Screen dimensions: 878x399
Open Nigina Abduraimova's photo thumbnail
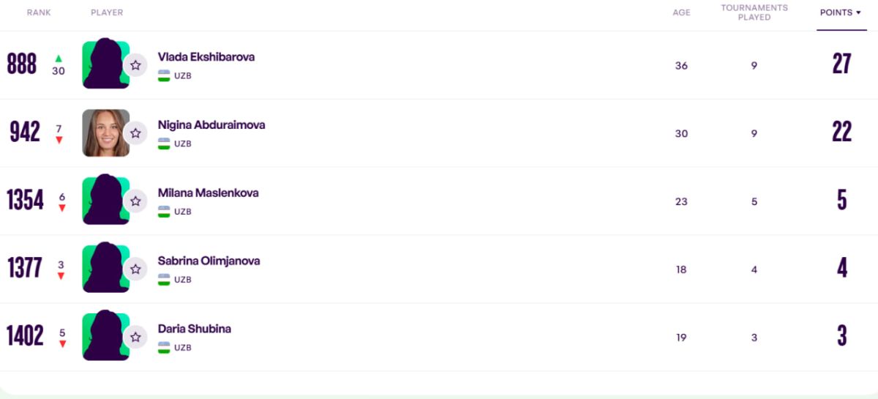105,133
